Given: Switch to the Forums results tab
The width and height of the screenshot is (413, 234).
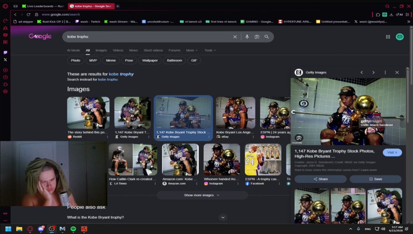Looking at the screenshot, I should coord(174,50).
